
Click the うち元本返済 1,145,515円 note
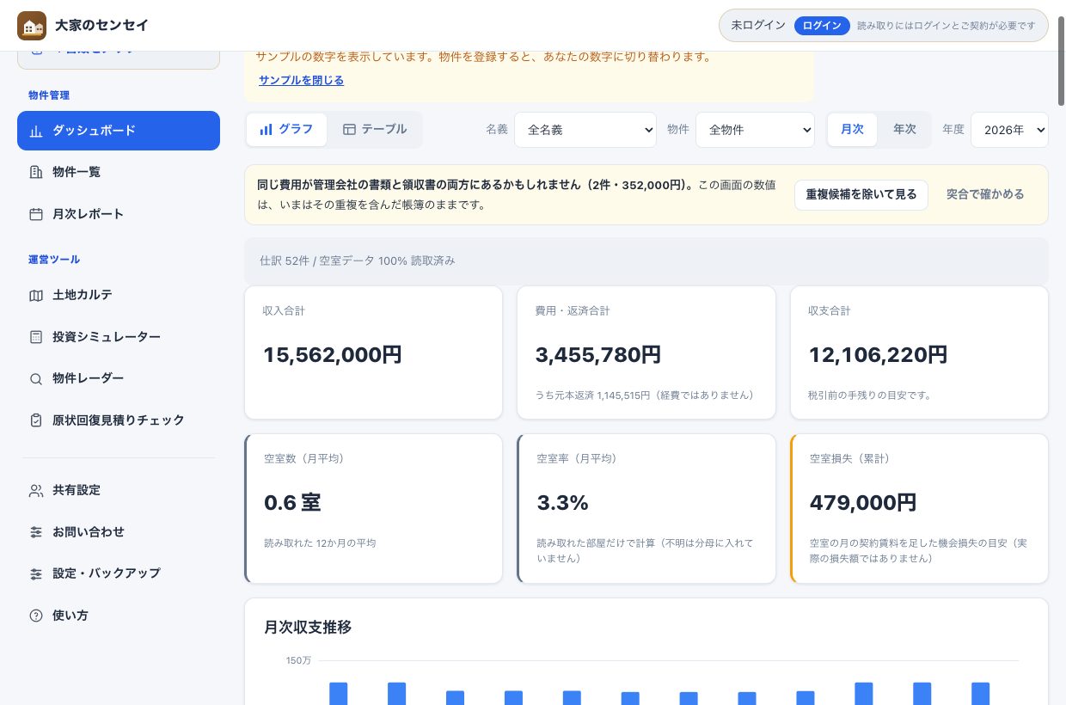click(x=645, y=395)
